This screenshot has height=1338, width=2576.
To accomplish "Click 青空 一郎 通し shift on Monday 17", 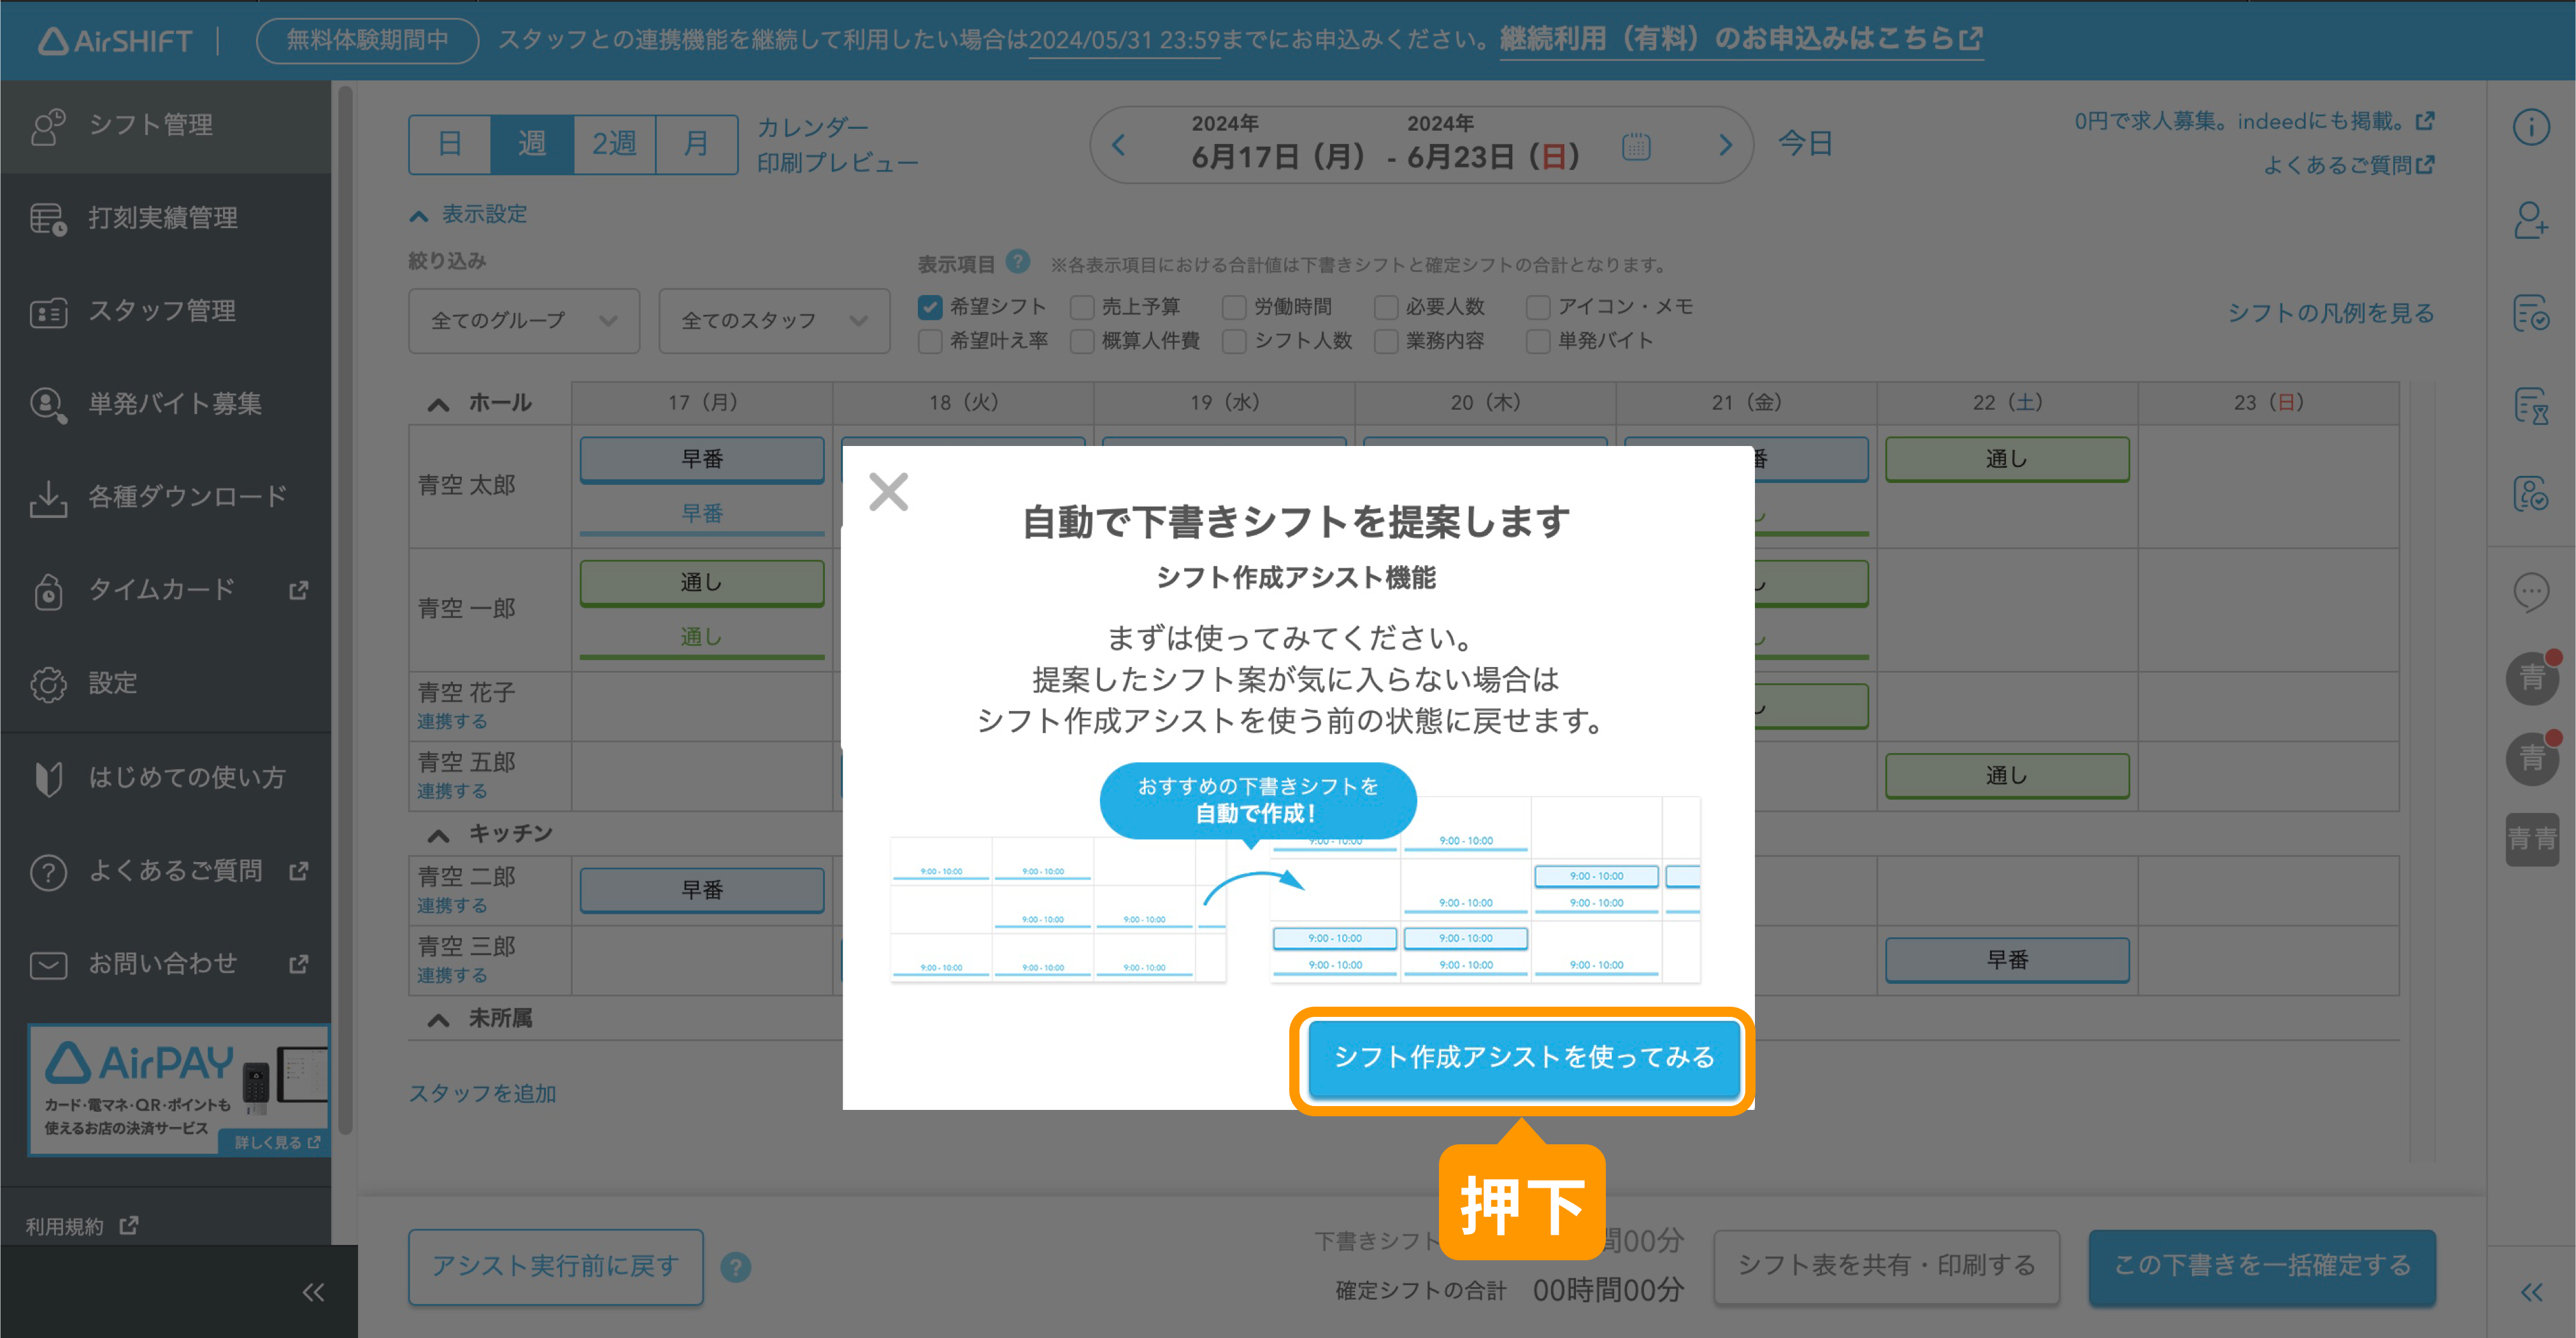I will pos(702,583).
